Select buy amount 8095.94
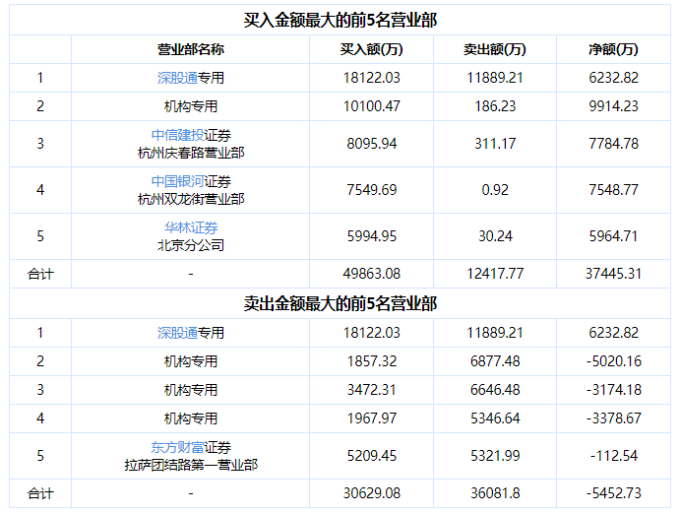This screenshot has height=514, width=680. tap(372, 144)
